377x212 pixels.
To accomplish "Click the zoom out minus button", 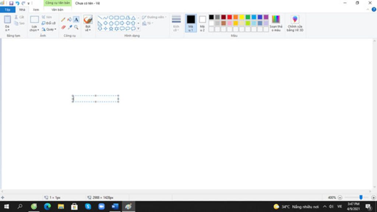I will [x=340, y=198].
